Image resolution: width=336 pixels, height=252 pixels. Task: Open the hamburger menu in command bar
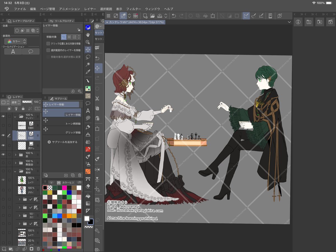[x=109, y=16]
